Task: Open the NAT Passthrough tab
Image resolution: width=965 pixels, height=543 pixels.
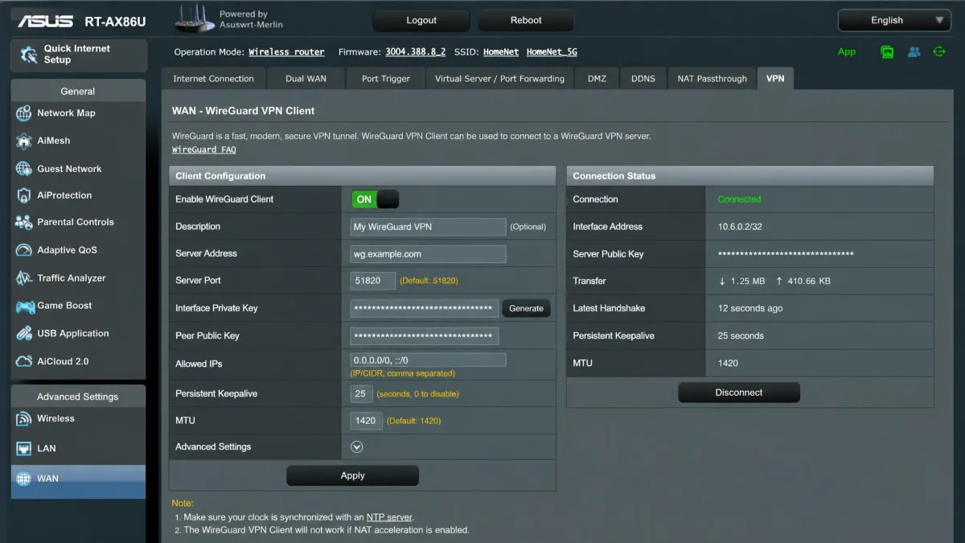Action: click(712, 79)
